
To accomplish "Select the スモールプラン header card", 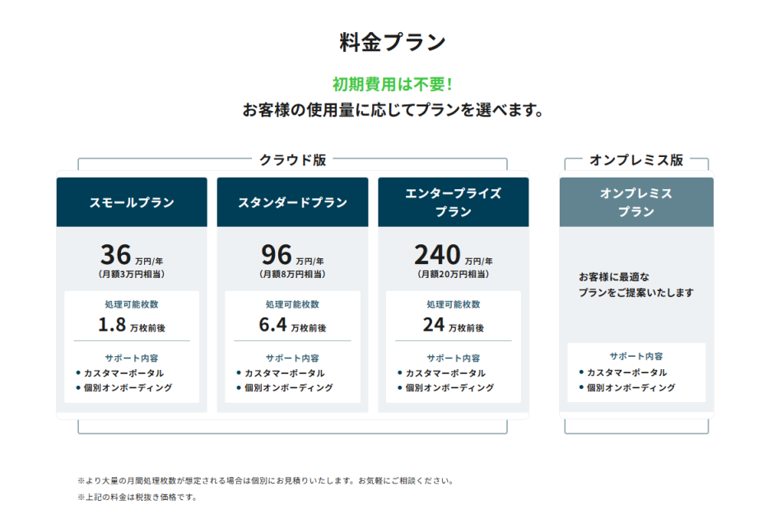I will 131,201.
